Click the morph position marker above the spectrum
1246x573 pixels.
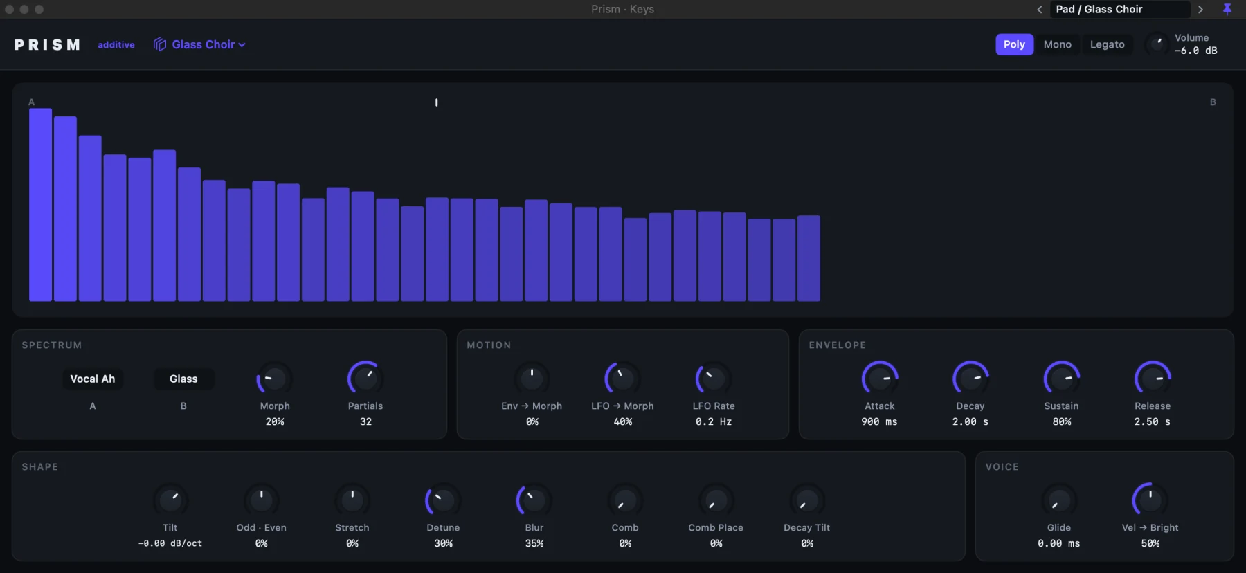tap(436, 102)
